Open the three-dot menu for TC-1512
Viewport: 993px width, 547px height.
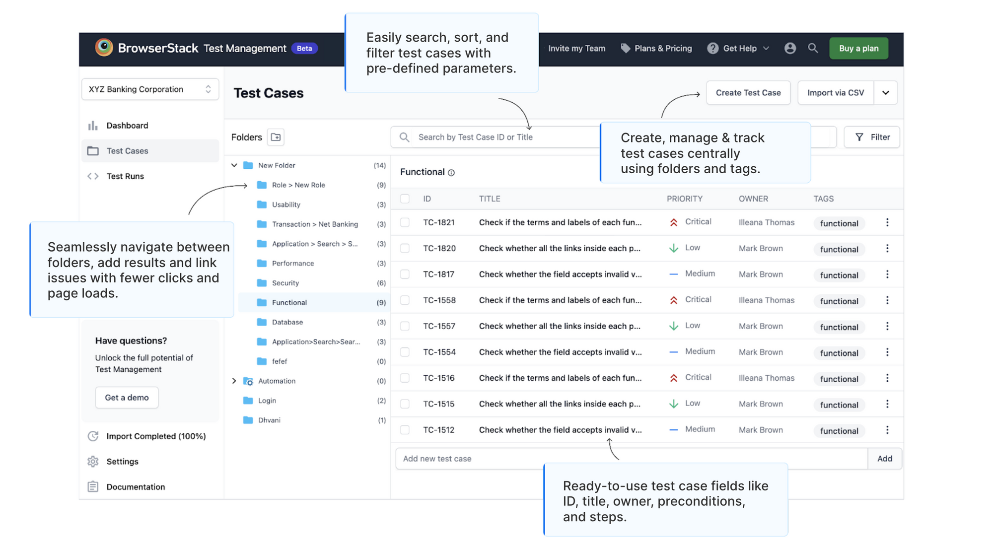[x=887, y=430]
